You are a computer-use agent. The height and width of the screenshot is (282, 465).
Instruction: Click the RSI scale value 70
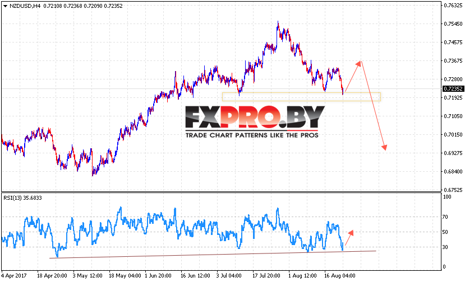coord(445,217)
